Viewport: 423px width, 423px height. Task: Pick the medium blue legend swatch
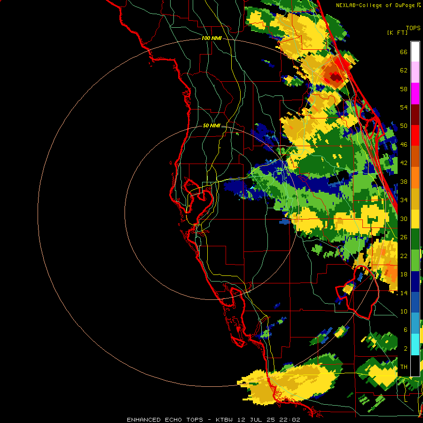[415, 302]
